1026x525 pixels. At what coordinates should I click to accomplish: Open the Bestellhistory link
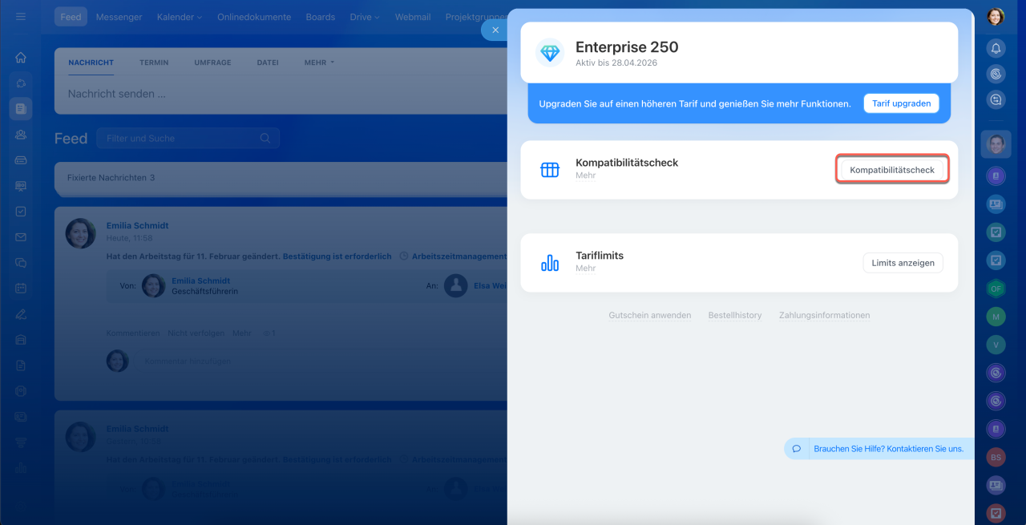coord(734,316)
